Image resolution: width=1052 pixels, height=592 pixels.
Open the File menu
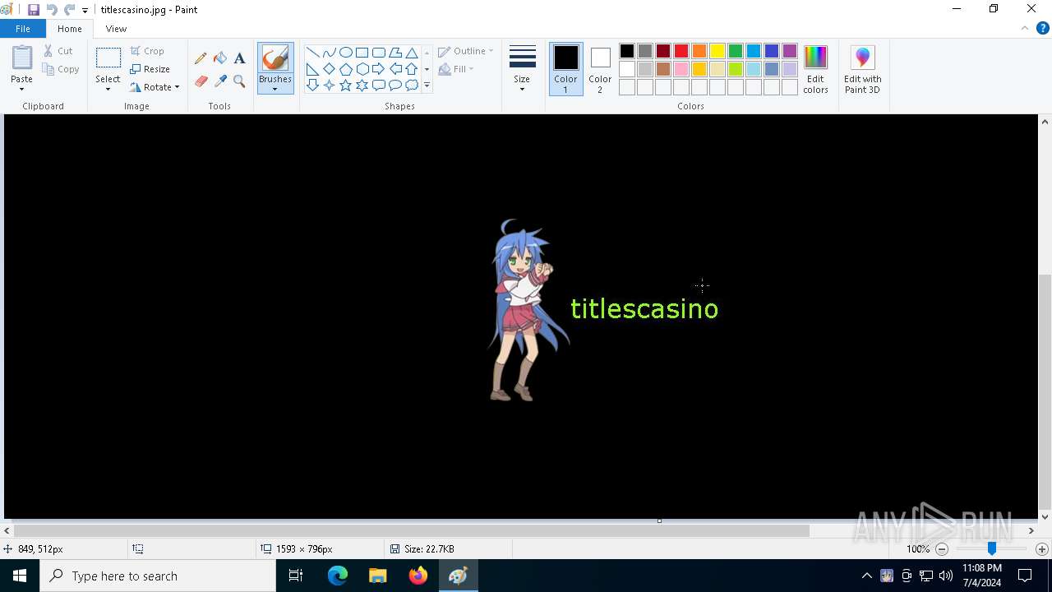[x=23, y=29]
